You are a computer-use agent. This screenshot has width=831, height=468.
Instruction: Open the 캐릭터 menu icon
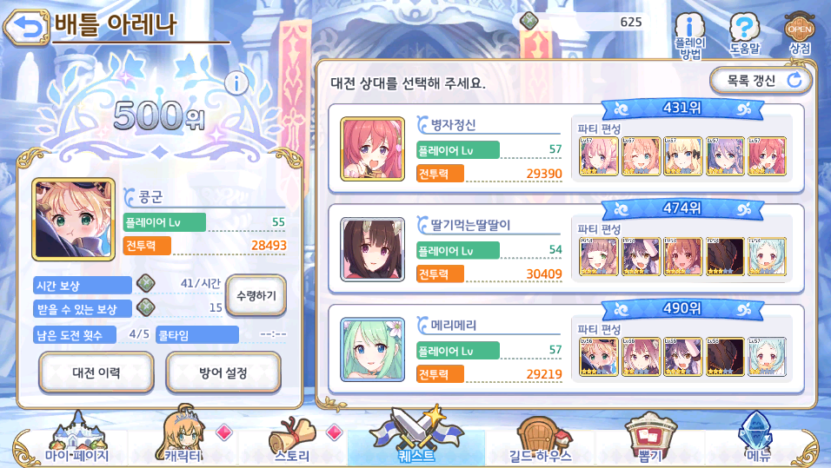tap(184, 437)
